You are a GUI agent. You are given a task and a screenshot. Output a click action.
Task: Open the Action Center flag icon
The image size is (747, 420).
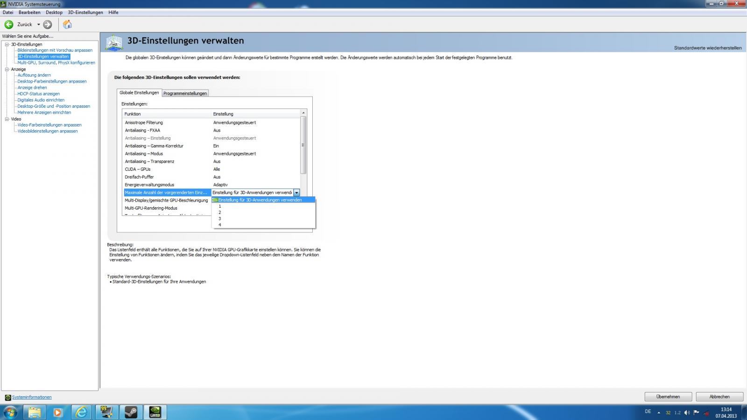tap(697, 413)
